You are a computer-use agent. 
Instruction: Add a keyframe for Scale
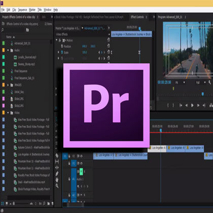pos(101,53)
